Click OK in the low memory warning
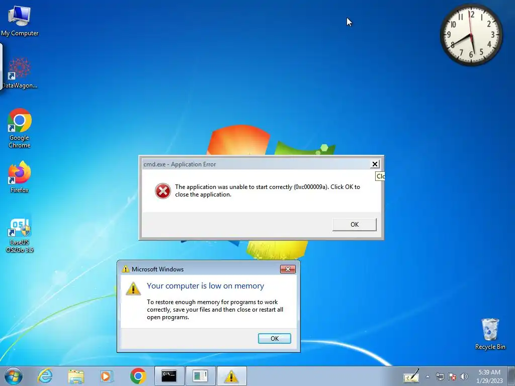The image size is (515, 386). [x=274, y=338]
